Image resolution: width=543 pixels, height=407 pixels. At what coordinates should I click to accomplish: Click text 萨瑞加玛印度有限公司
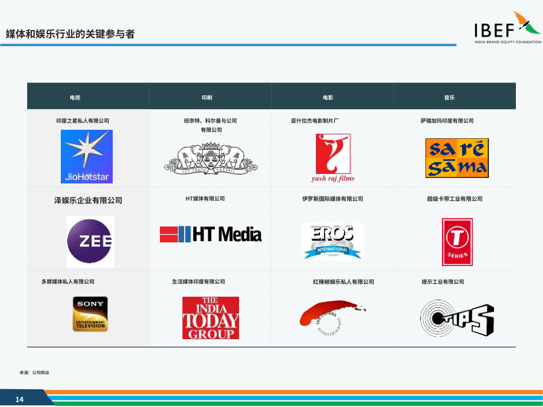[447, 121]
